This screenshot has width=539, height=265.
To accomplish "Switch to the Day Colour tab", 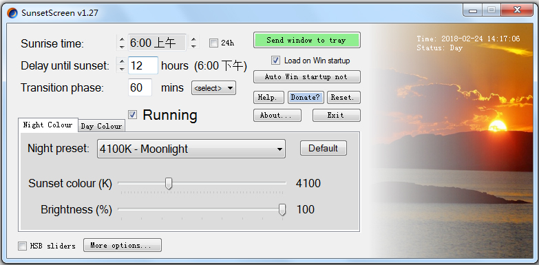I will click(x=101, y=126).
